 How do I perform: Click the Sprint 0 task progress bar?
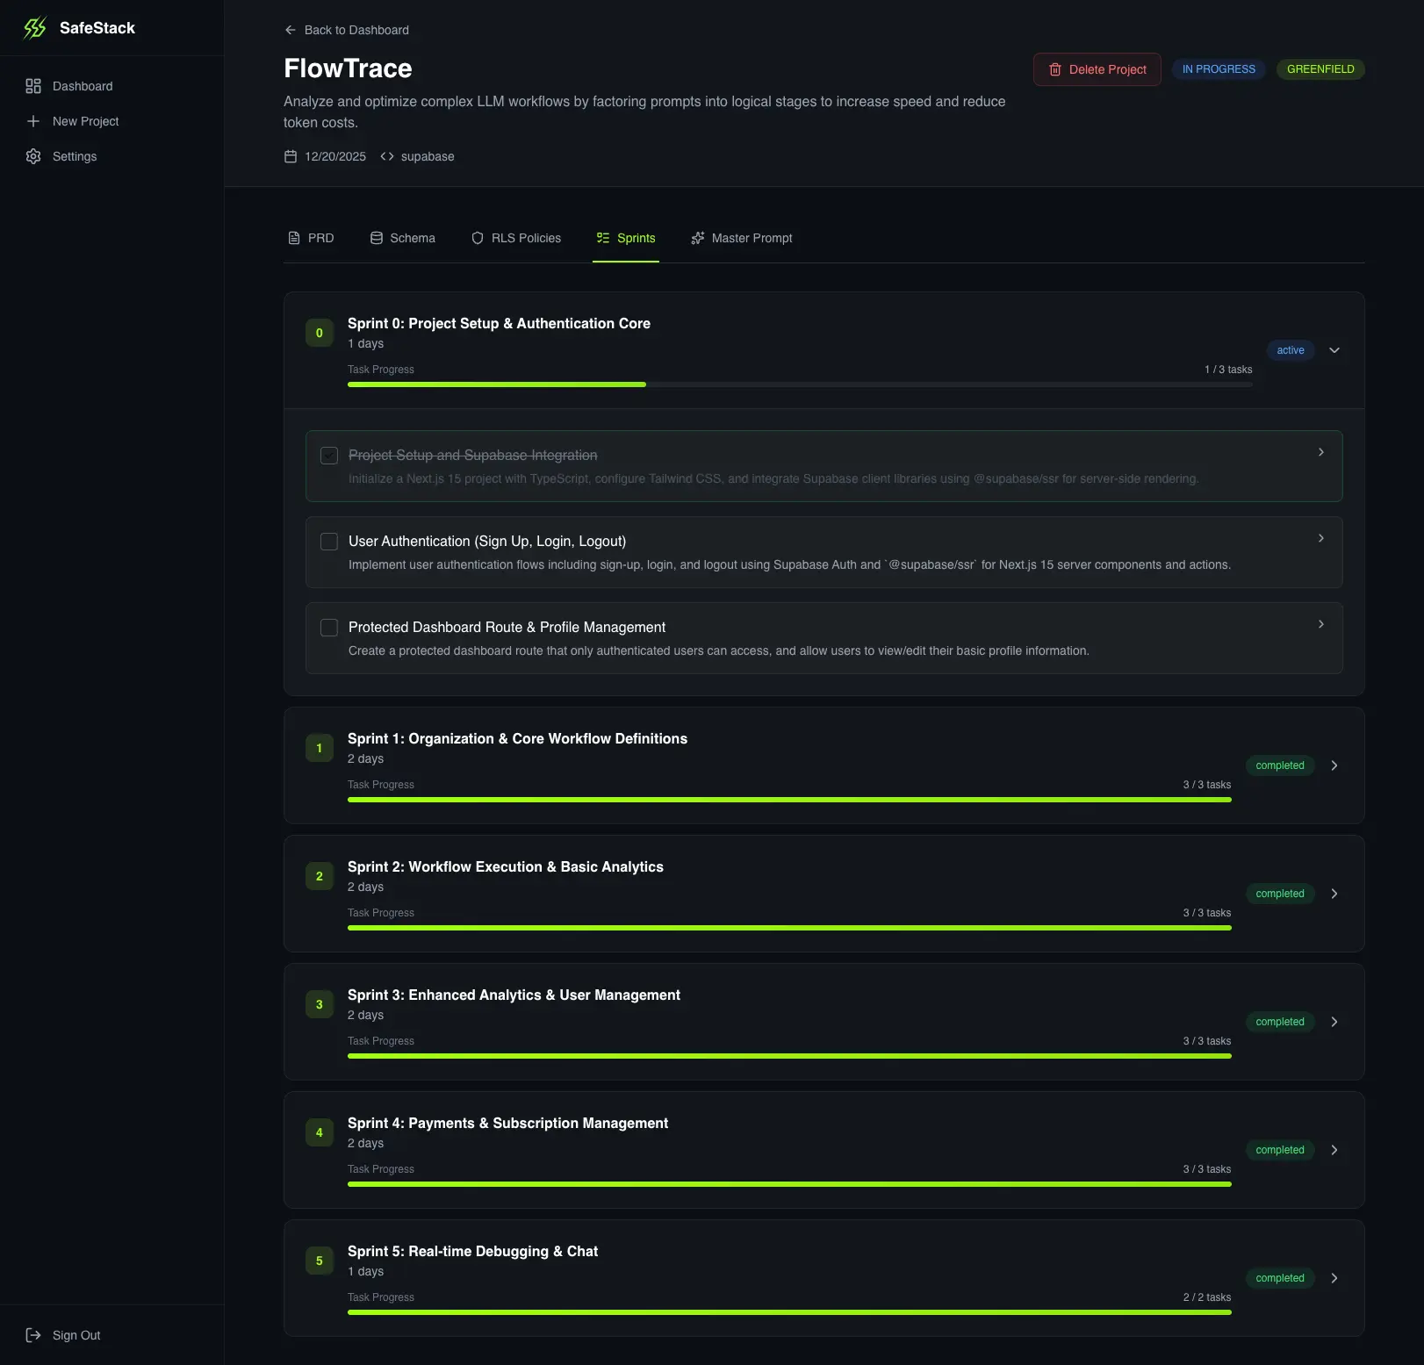click(x=800, y=384)
